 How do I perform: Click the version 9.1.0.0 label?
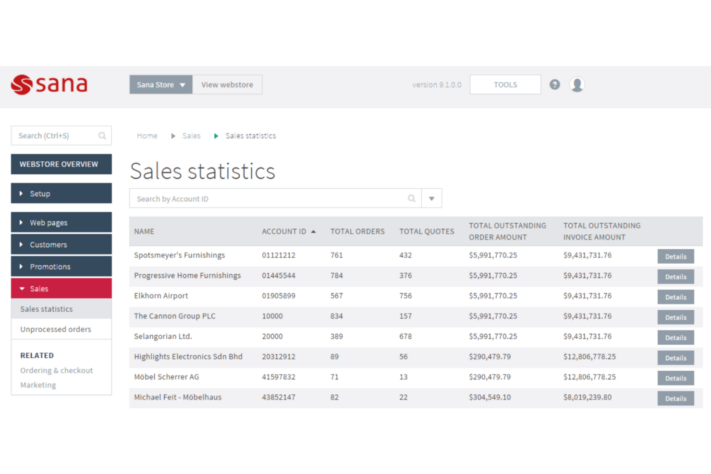click(x=437, y=85)
